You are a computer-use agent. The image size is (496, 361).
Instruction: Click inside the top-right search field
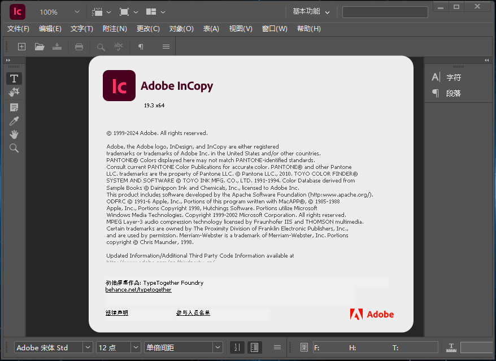[385, 11]
